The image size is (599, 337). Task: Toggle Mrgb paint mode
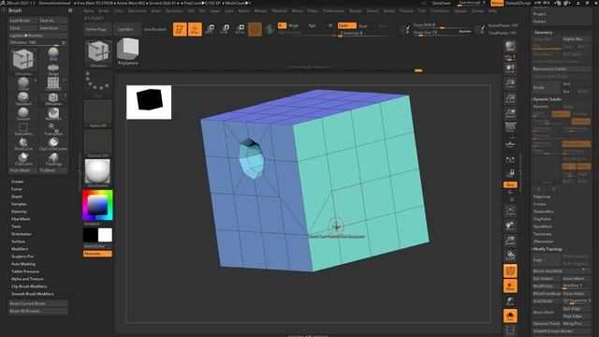293,25
